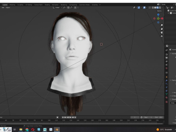The width and height of the screenshot is (176, 132).
Task: Open the Rendering workspace tab
Action: pyautogui.click(x=64, y=5)
